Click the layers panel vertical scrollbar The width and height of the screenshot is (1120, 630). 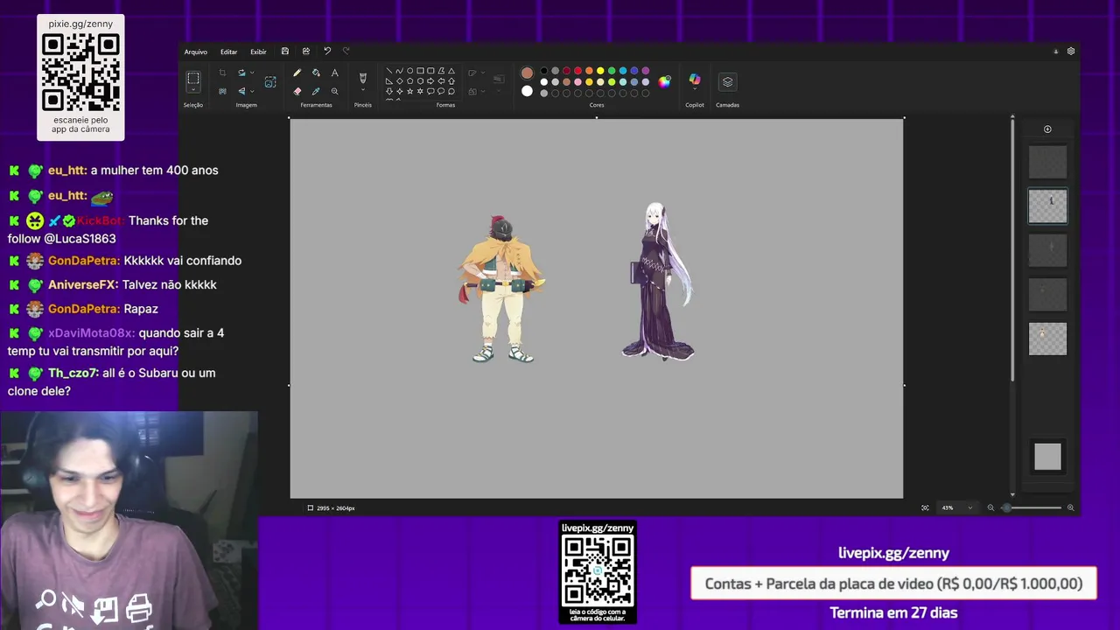(x=1012, y=249)
